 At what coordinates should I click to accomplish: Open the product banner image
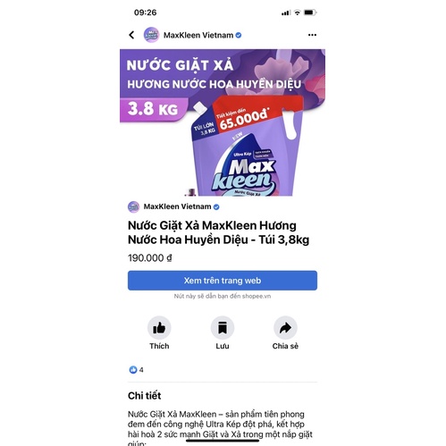[223, 122]
